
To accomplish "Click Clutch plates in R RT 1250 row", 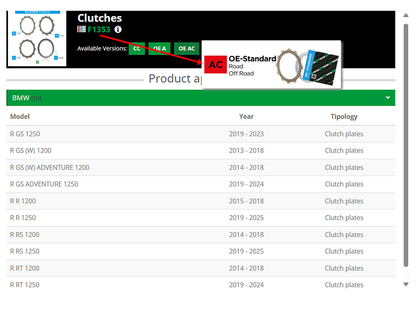I will pyautogui.click(x=344, y=285).
